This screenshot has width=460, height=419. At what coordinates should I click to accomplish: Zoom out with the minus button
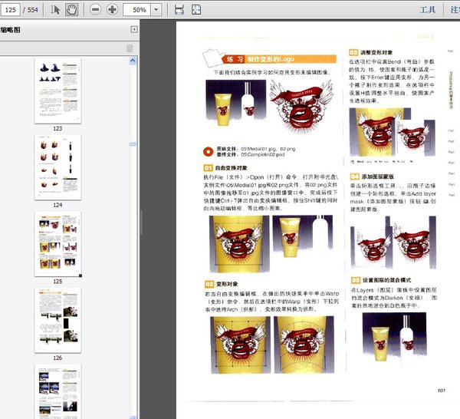[95, 10]
